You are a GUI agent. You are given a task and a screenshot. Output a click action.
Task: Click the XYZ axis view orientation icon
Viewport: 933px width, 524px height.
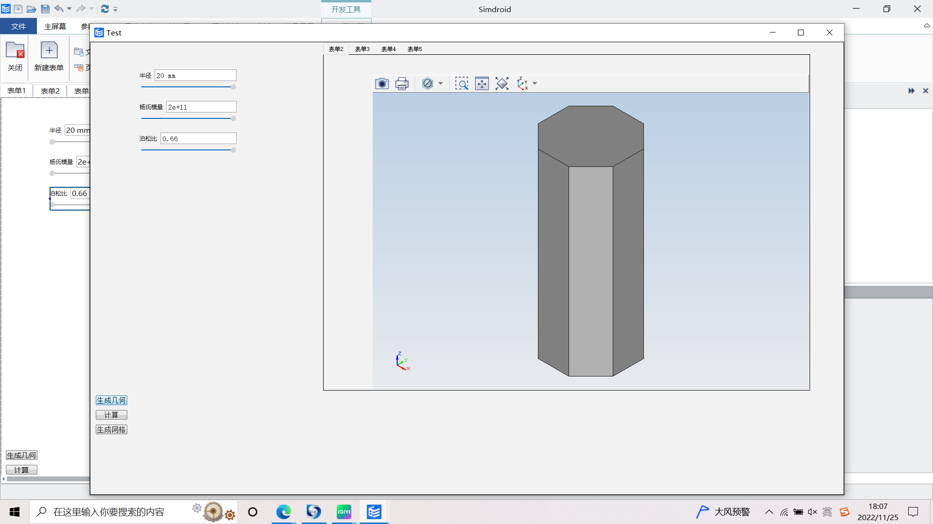522,83
